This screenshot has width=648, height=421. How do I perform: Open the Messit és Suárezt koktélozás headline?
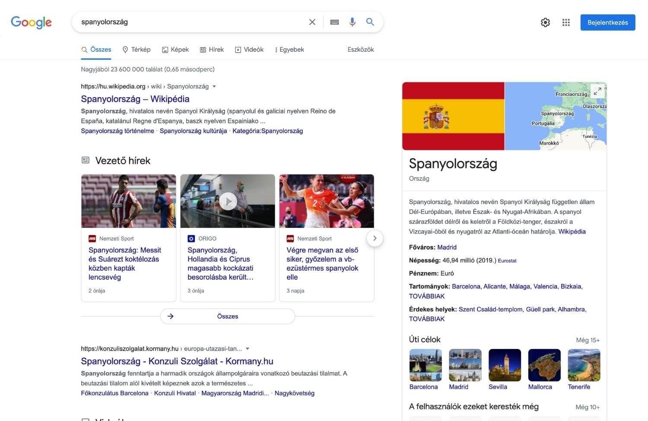pyautogui.click(x=125, y=263)
